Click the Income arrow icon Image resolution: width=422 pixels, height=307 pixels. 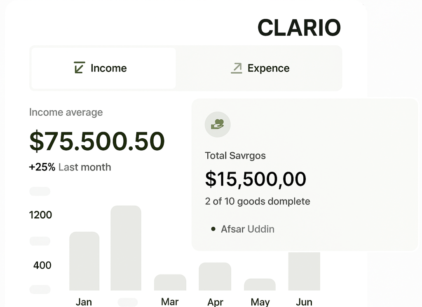coord(79,68)
